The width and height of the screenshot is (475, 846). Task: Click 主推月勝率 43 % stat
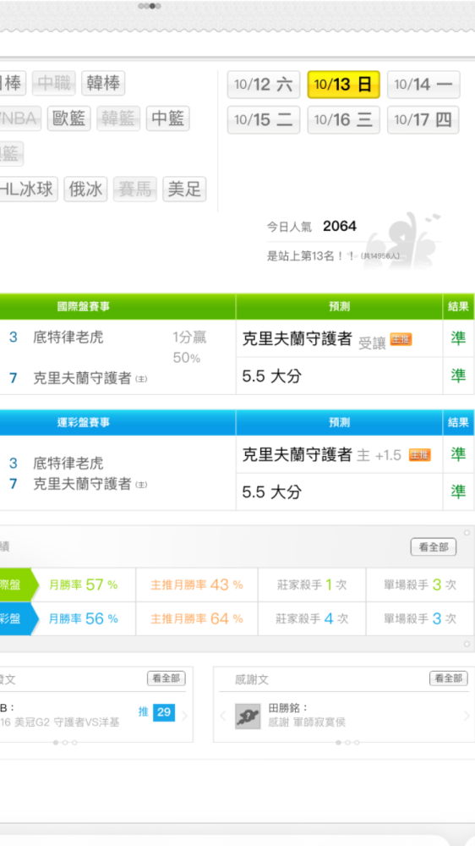pyautogui.click(x=197, y=585)
